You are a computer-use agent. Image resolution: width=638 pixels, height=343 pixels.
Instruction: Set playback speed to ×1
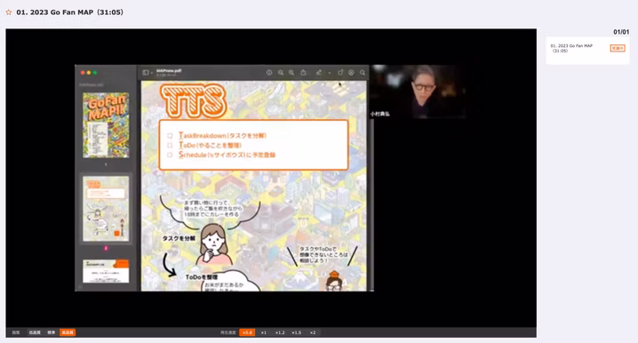(x=264, y=332)
